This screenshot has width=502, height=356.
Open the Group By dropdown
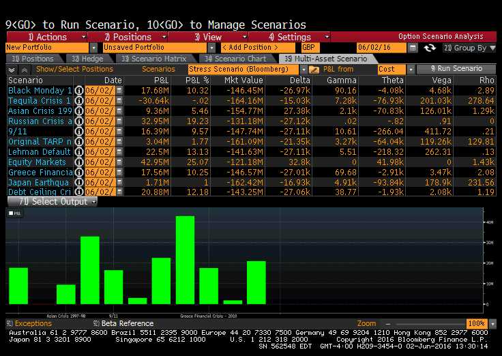[x=491, y=48]
